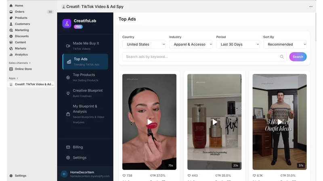Click the Markets globe icon

pyautogui.click(x=11, y=48)
